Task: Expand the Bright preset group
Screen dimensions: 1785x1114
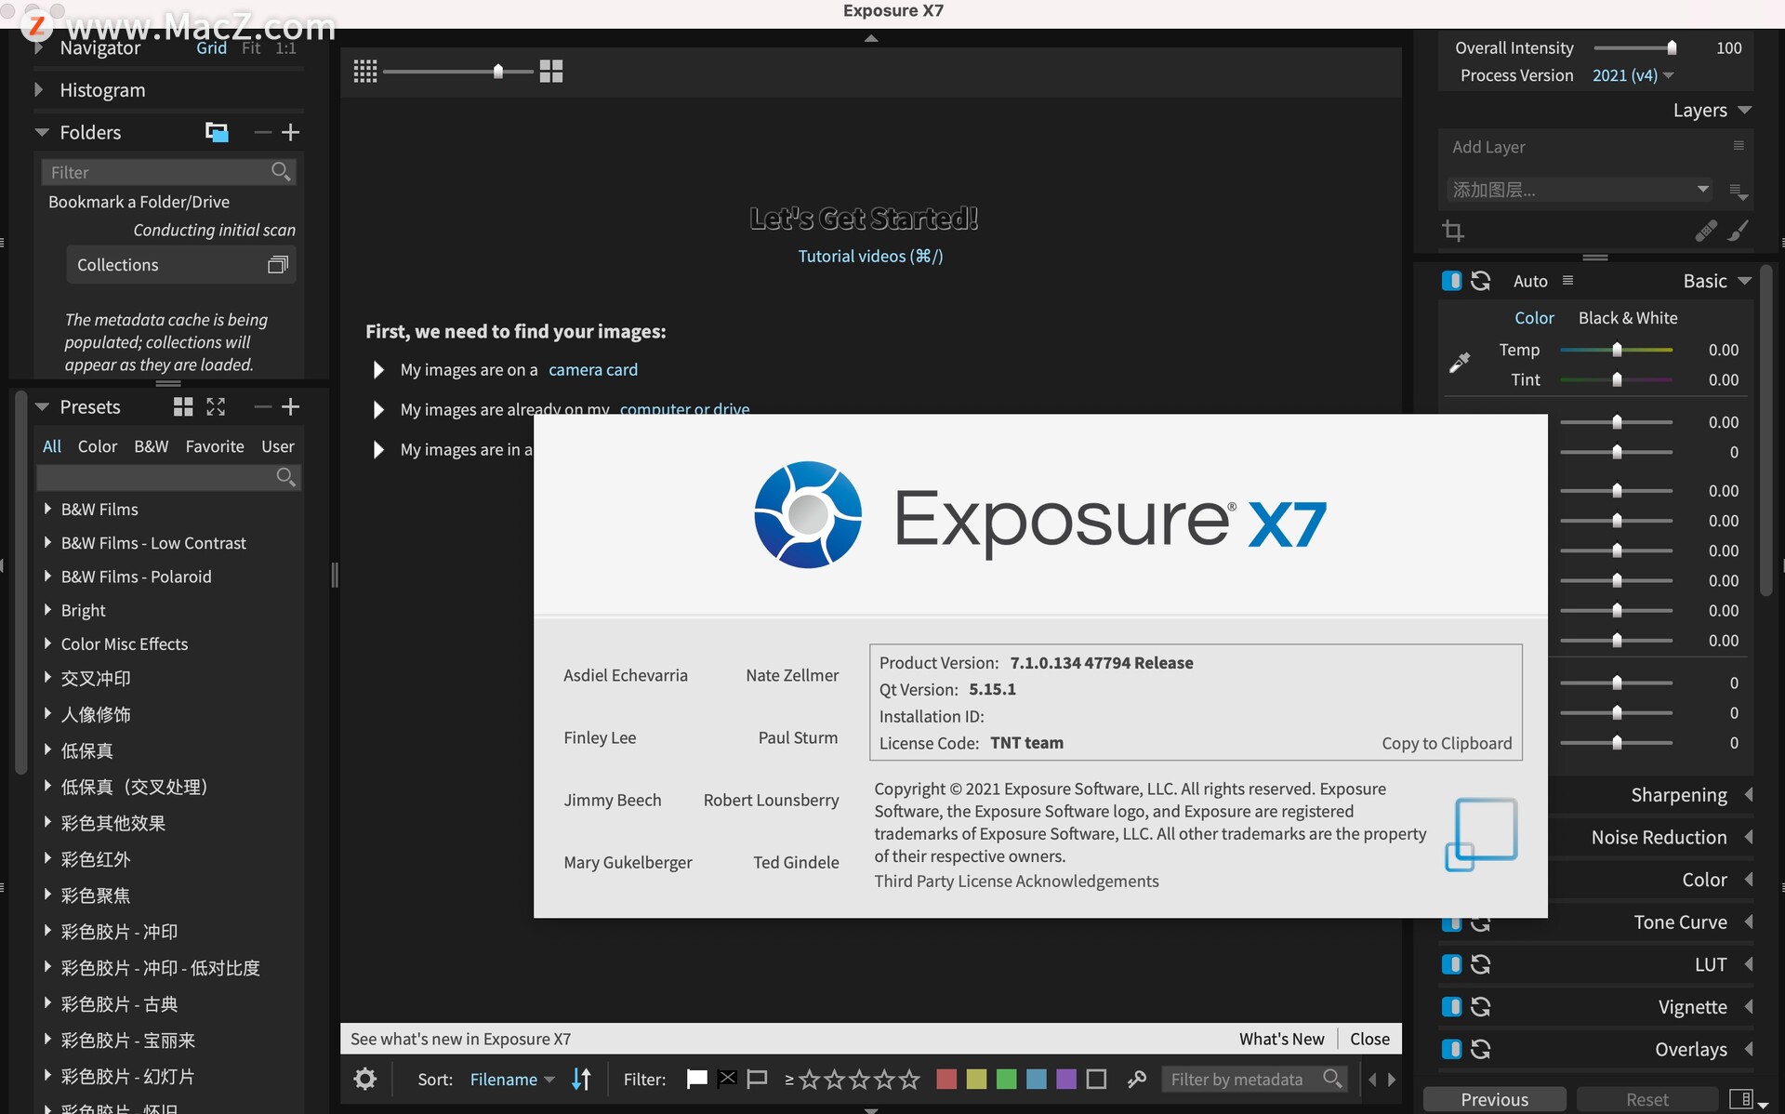Action: pos(47,610)
